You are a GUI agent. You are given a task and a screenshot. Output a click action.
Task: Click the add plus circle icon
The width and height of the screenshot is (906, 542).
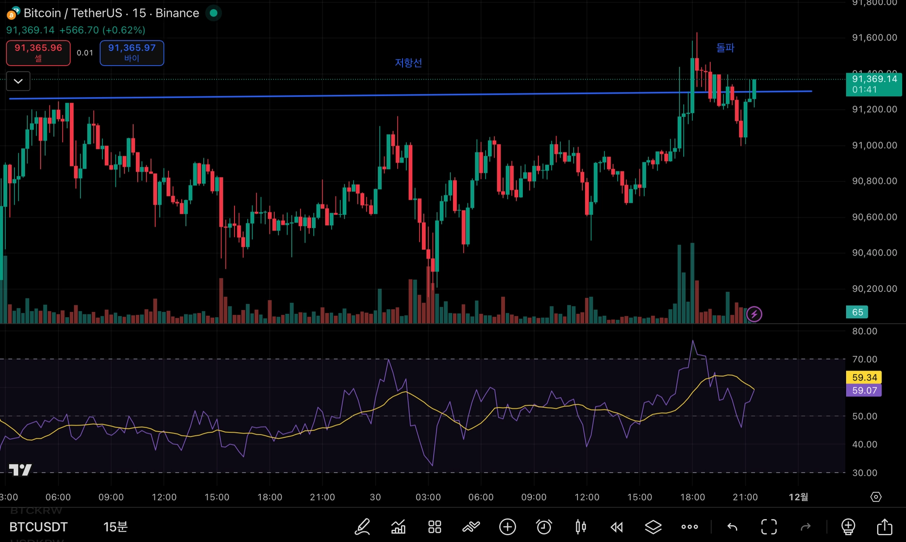[507, 526]
